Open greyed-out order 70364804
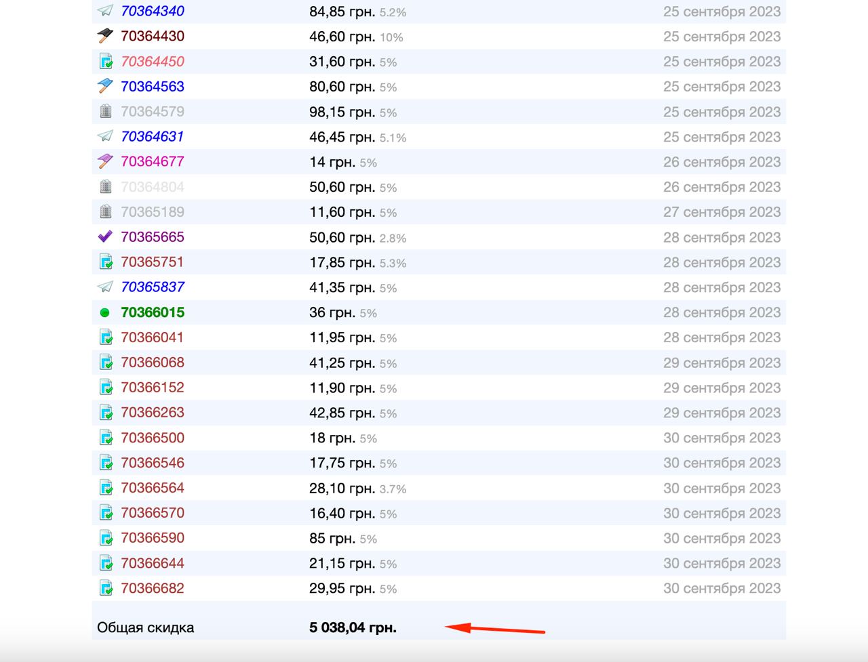 coord(153,187)
